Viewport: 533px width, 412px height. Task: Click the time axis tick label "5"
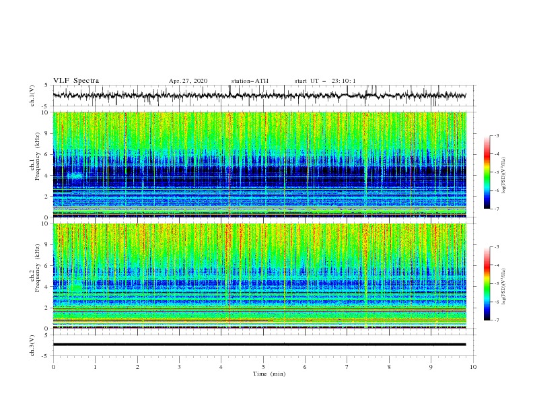pyautogui.click(x=263, y=367)
